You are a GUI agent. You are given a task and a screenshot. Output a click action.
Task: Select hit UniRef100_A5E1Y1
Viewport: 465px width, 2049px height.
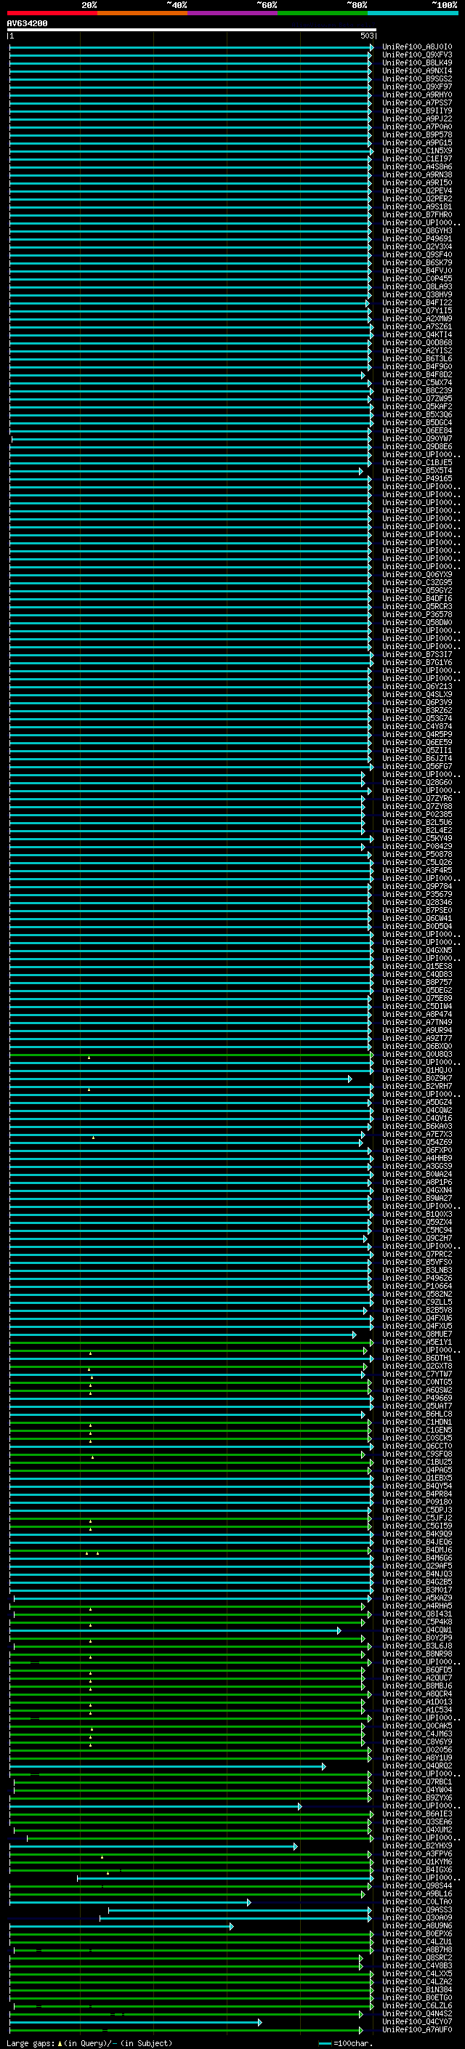tap(416, 1342)
